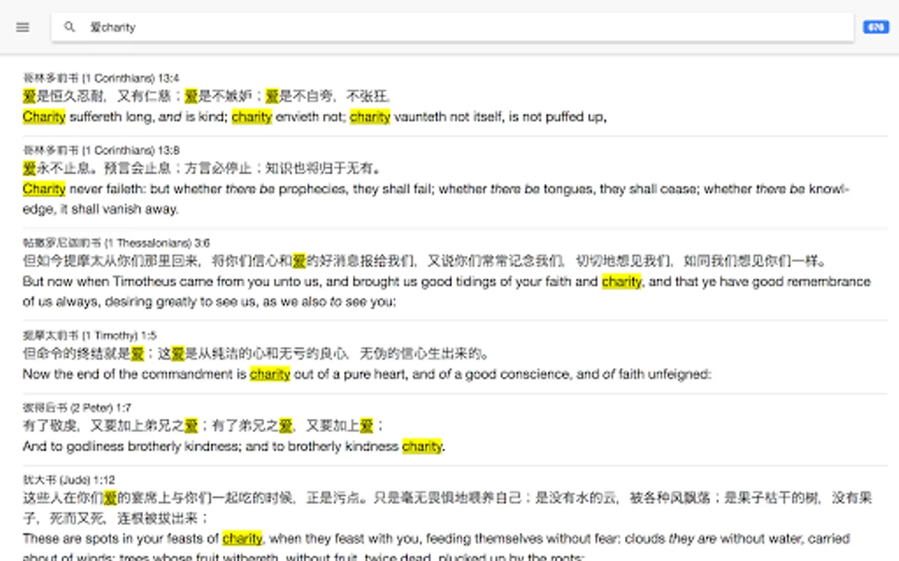
Task: Click Chinese verse line under 1 Corinthians 13:8
Action: click(202, 168)
